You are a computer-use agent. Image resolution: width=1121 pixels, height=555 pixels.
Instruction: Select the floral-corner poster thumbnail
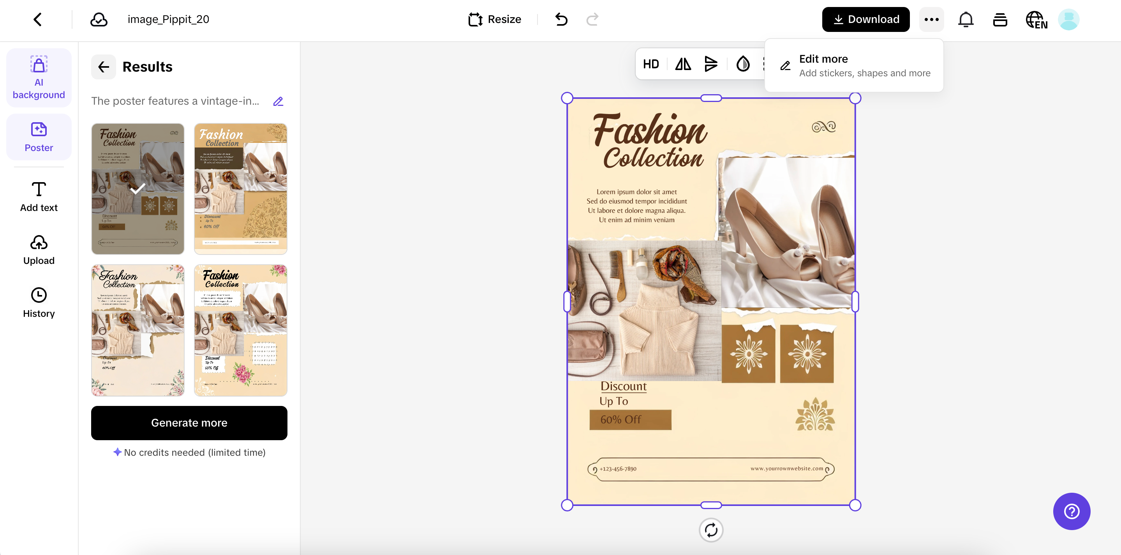pos(137,330)
